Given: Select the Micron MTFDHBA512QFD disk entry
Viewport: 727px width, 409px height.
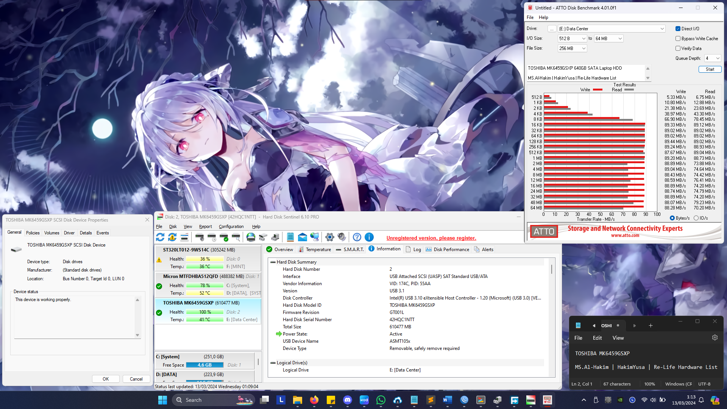Looking at the screenshot, I should tap(208, 285).
